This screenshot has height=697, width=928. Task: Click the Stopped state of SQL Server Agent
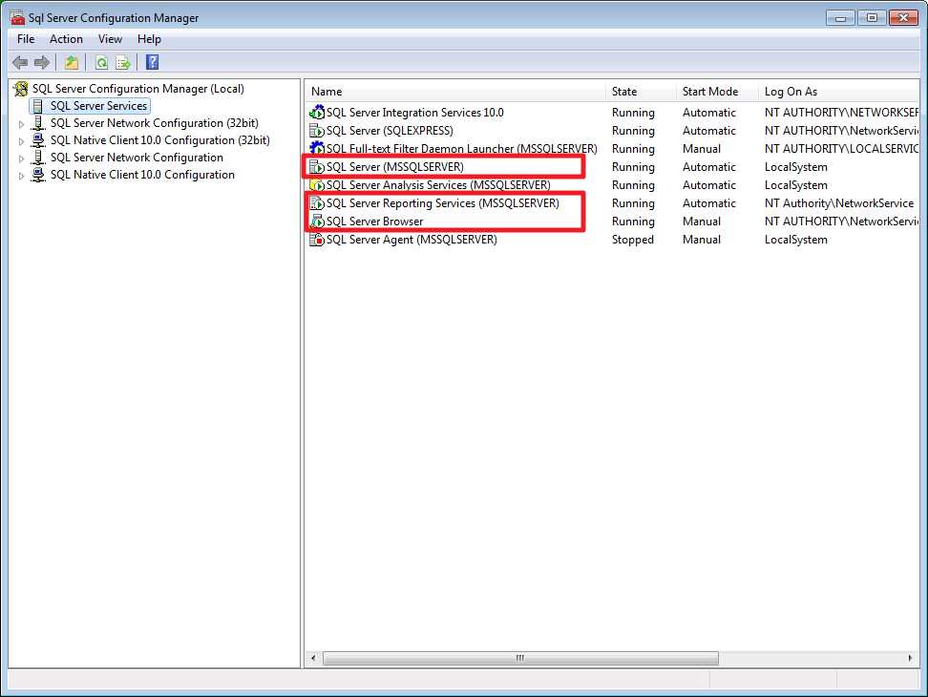point(633,240)
